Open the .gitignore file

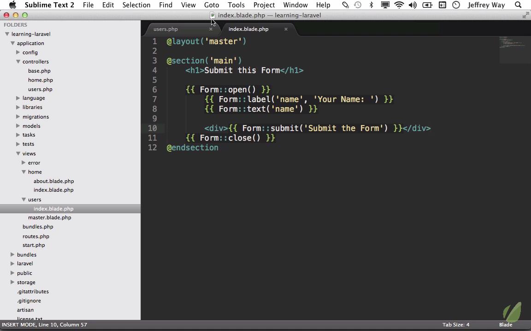coord(29,301)
